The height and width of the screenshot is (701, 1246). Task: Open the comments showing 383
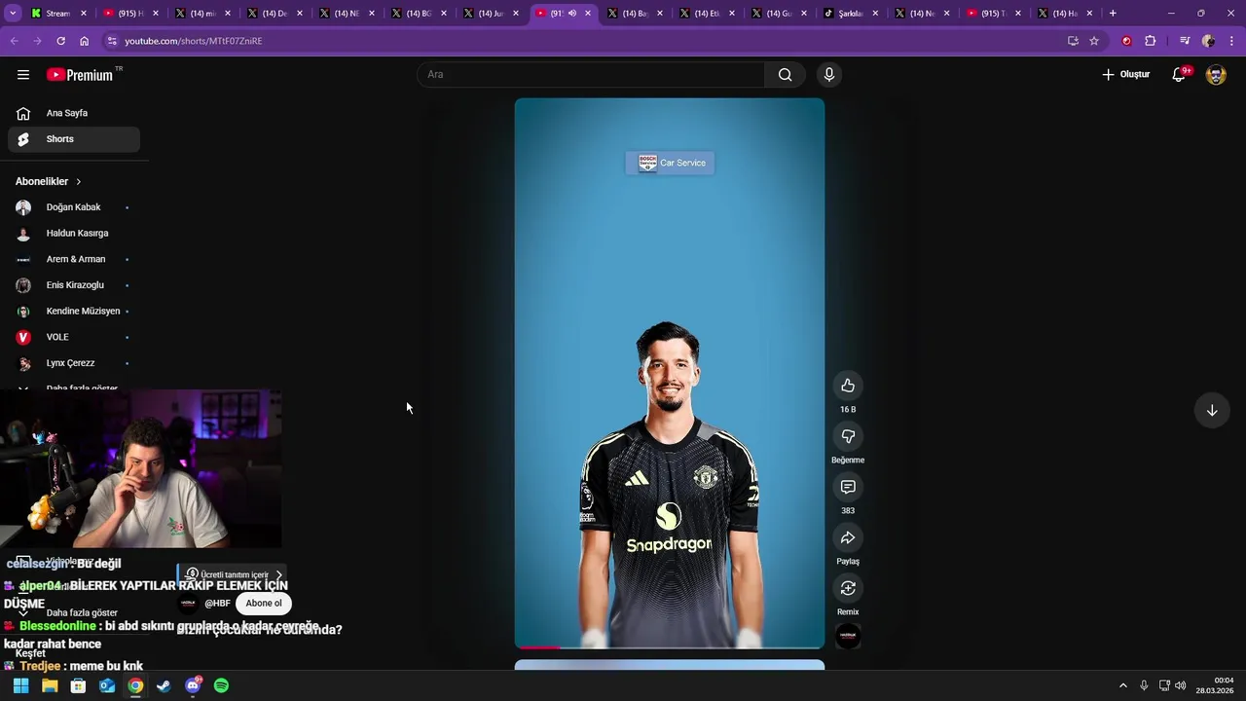pos(848,487)
